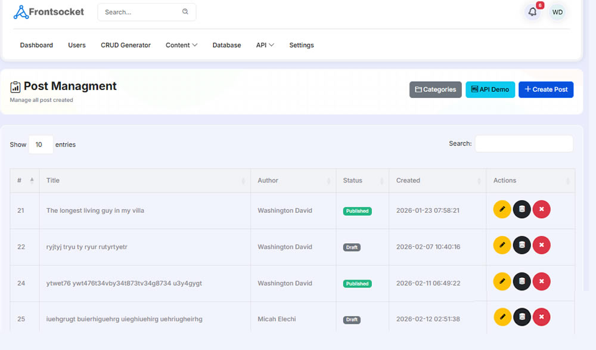Open the WD user avatar menu

557,12
